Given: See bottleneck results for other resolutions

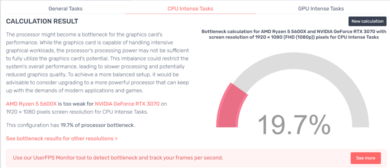Looking at the screenshot, I should pos(60,138).
